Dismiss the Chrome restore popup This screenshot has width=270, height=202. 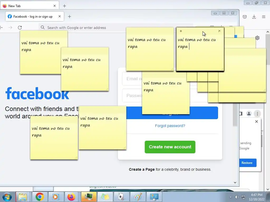(x=256, y=122)
